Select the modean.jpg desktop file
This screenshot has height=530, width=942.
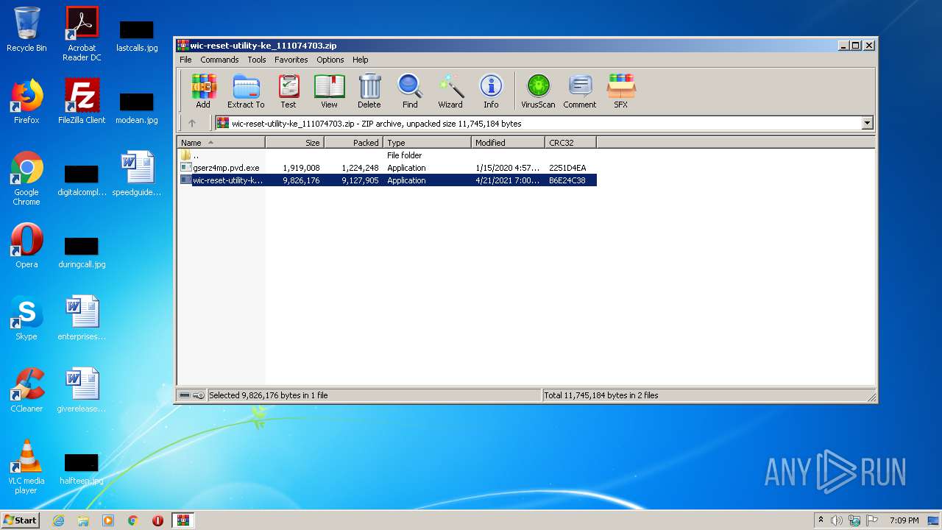tap(137, 108)
